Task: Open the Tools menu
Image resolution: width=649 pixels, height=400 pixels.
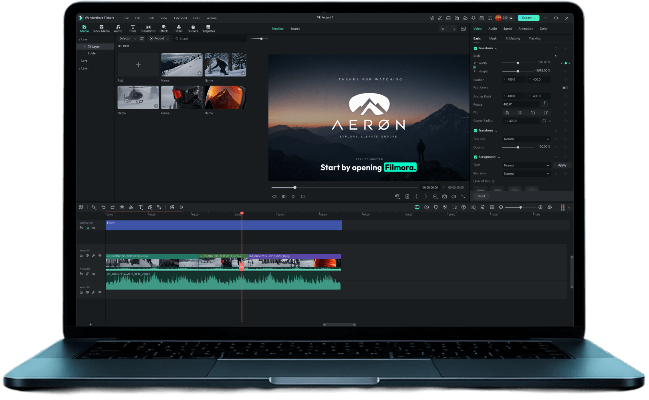Action: point(151,18)
